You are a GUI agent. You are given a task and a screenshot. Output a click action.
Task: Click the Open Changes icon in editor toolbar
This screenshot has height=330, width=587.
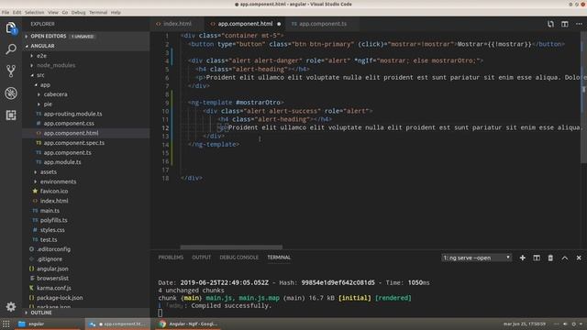pos(550,24)
